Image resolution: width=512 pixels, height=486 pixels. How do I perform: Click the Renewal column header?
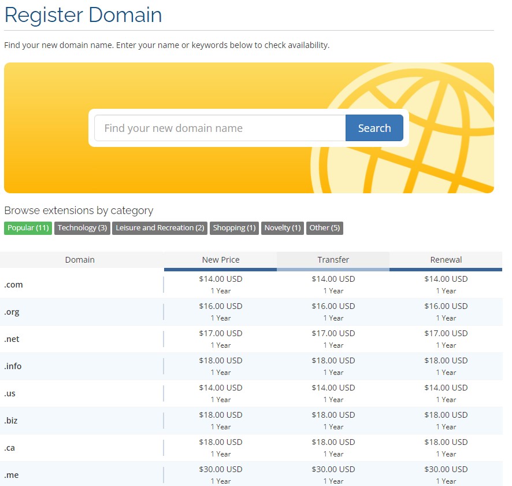446,260
